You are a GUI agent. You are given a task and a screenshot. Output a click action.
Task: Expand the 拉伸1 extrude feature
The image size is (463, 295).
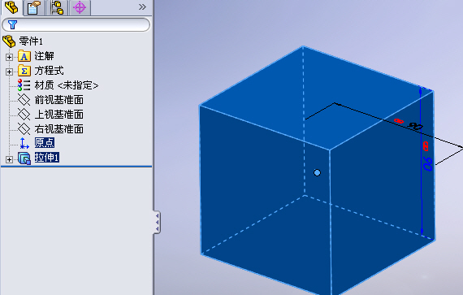pos(9,160)
